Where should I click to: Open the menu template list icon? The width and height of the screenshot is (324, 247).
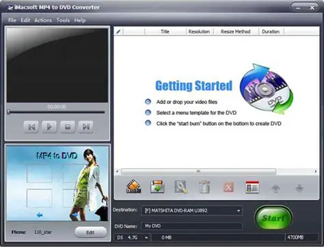click(252, 187)
